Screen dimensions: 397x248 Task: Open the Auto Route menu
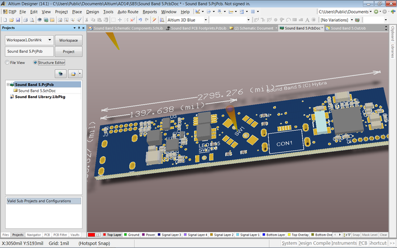[x=128, y=12]
